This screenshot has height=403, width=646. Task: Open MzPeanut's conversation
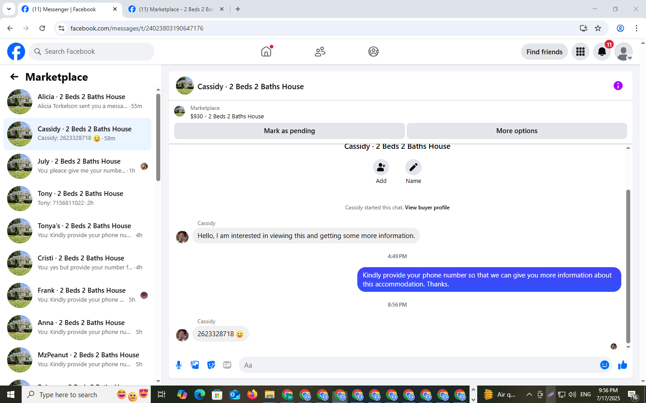point(77,360)
